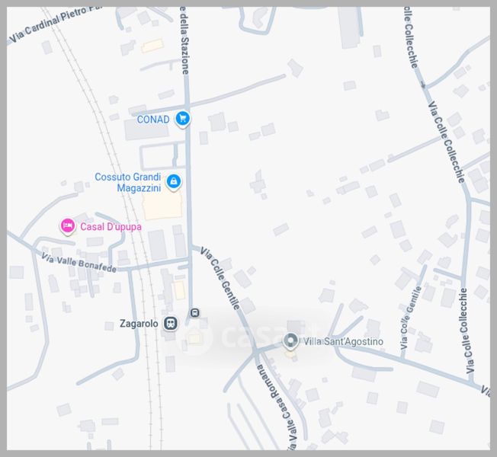The height and width of the screenshot is (457, 497).
Task: Click the Villa Sant'Agostino location pin
Action: click(x=290, y=341)
